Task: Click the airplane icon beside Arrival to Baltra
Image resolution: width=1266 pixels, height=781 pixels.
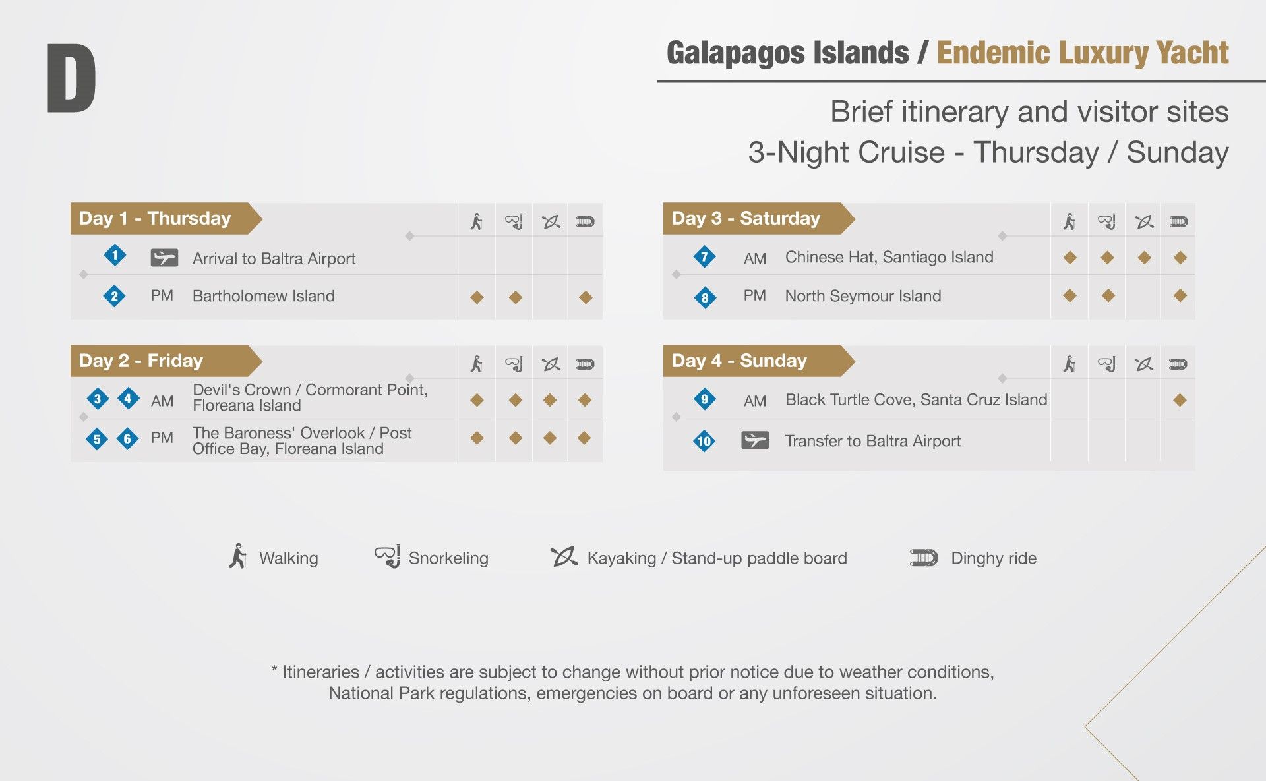Action: pos(164,258)
